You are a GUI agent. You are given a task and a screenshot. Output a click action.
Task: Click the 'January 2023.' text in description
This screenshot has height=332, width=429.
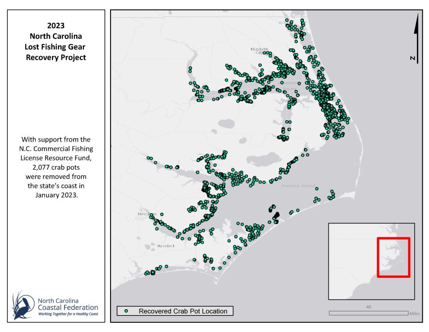click(56, 195)
